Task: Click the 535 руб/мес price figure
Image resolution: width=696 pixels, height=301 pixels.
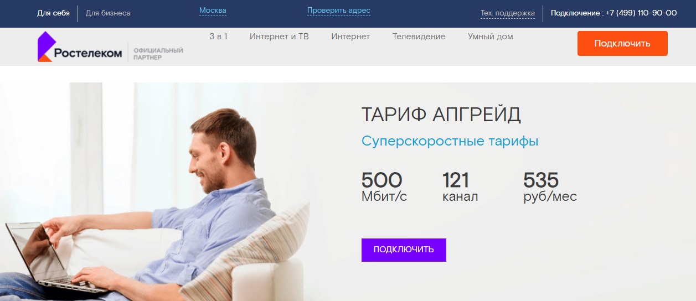Action: coord(550,187)
